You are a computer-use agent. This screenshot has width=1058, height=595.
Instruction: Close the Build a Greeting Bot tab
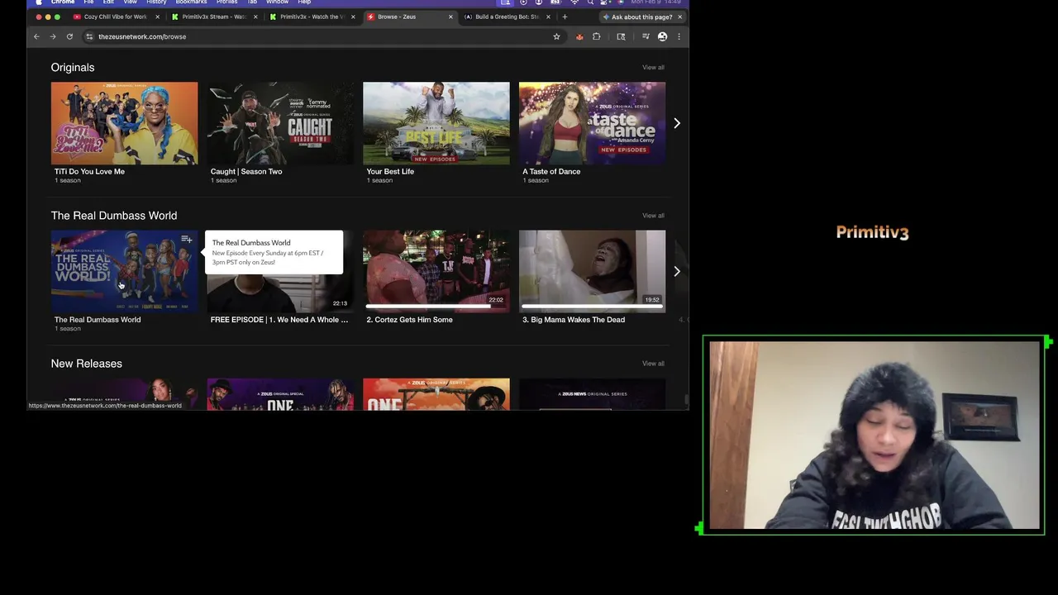tap(548, 17)
